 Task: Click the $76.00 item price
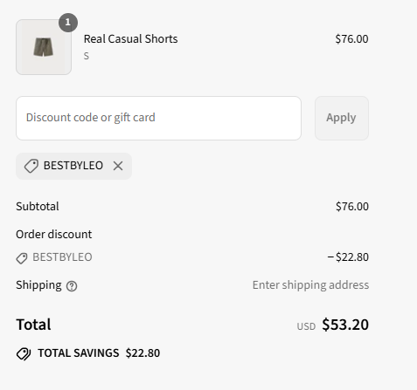[x=351, y=38]
